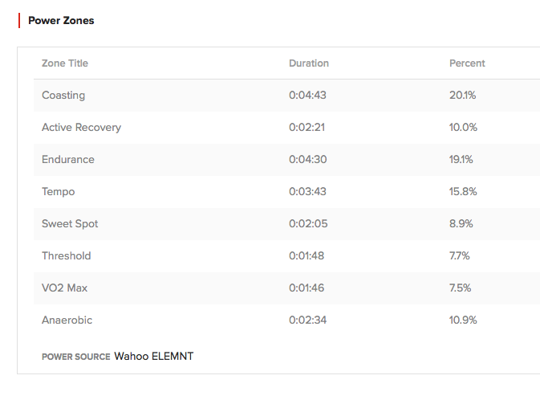Click the Zone Title column header

pos(65,63)
